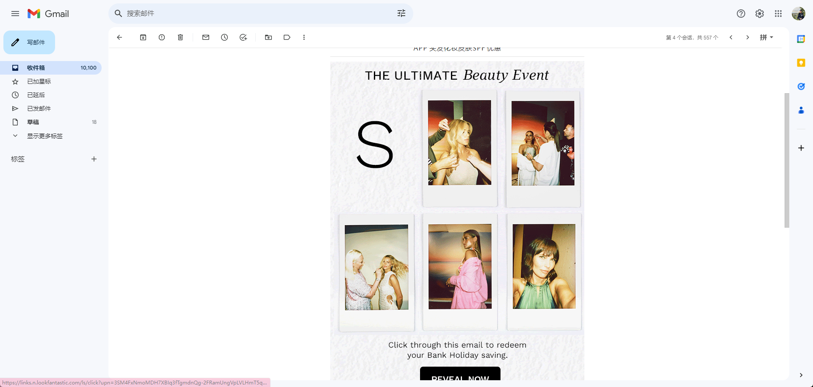Click the vertical scrollbar of email

(787, 160)
